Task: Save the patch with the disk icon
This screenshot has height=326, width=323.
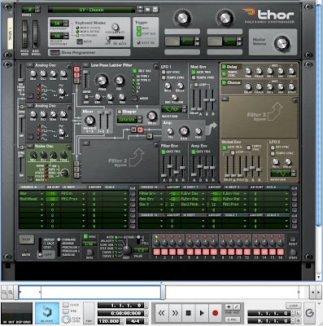Action: point(155,10)
